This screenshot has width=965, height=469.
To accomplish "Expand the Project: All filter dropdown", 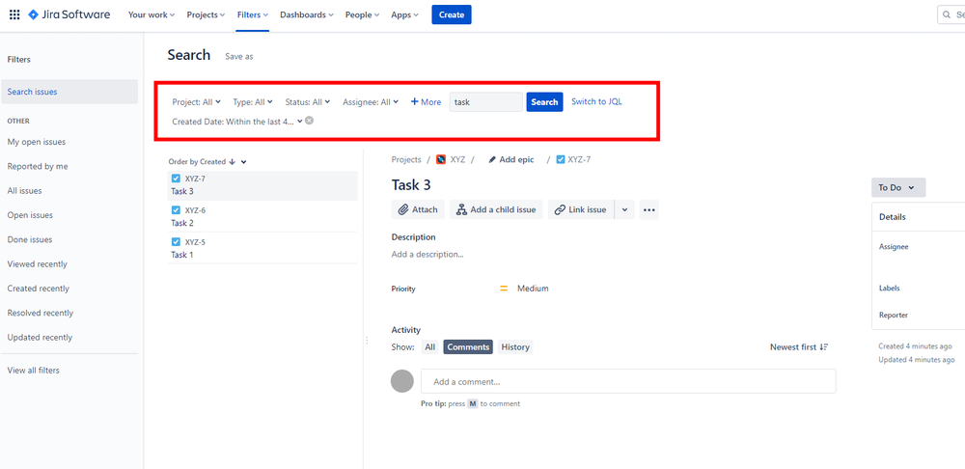I will [197, 101].
